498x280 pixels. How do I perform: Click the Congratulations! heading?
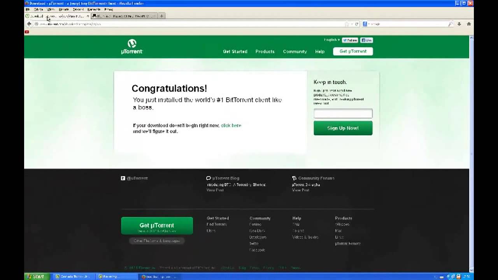[x=169, y=89]
